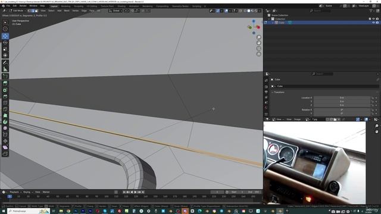The height and width of the screenshot is (214, 381).
Task: Toggle camera view icon in viewport
Action: coord(259,48)
